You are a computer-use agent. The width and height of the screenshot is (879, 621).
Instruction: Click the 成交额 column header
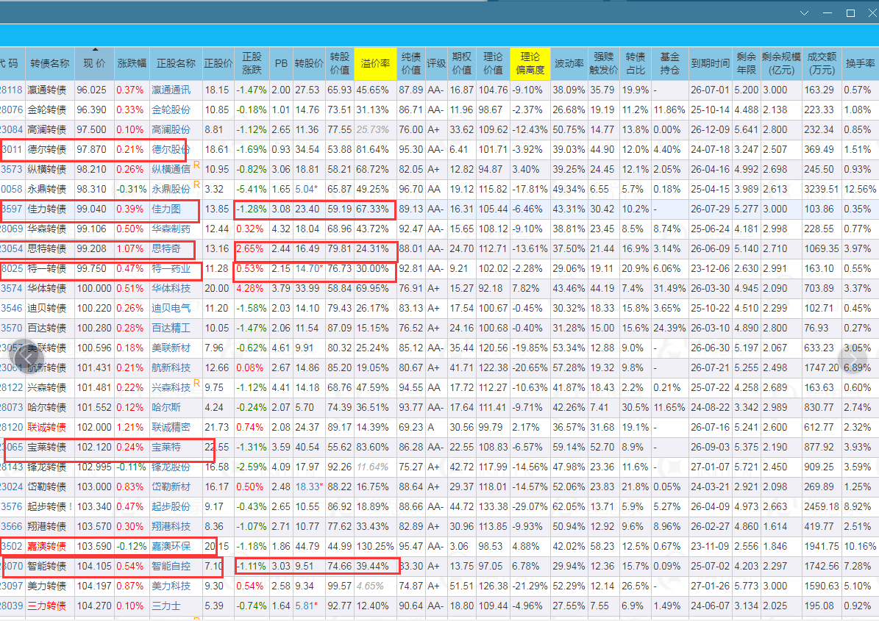tap(822, 63)
